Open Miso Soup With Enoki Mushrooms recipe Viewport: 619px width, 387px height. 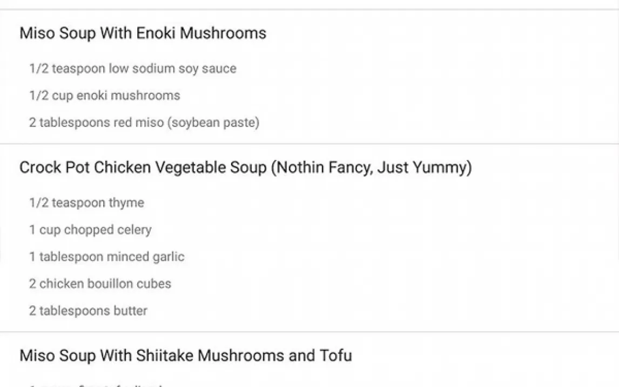pyautogui.click(x=143, y=34)
